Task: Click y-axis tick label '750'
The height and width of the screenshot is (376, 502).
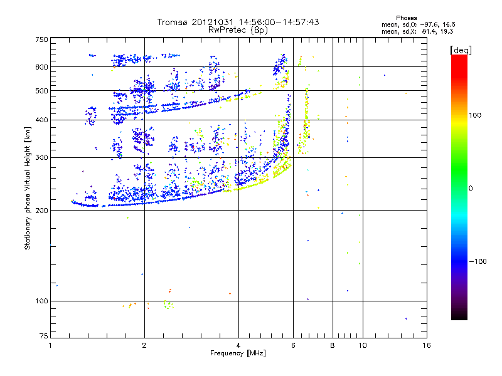Action: point(41,39)
